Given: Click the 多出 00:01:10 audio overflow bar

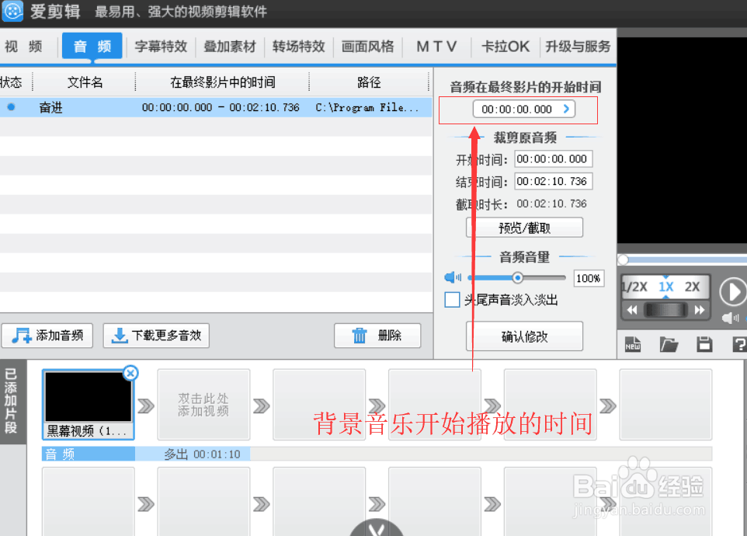Looking at the screenshot, I should tap(193, 454).
